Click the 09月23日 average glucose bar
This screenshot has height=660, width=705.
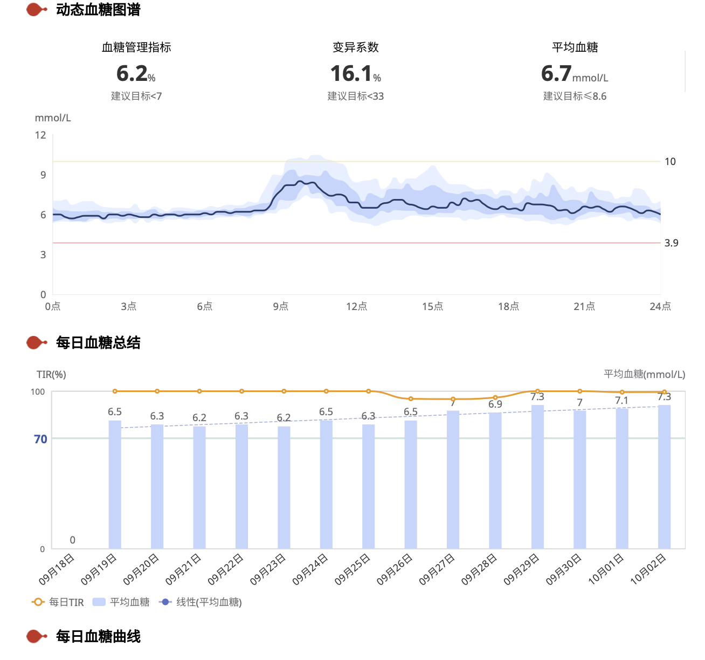pyautogui.click(x=284, y=487)
